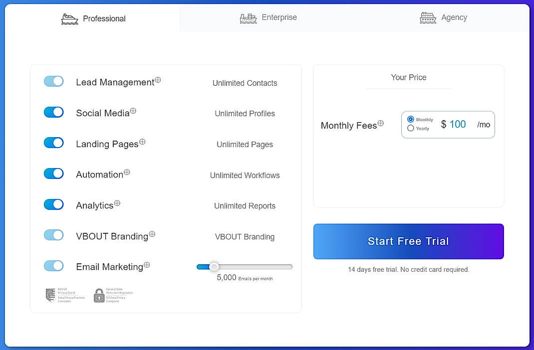
Task: Open the Analytics info plus icon
Action: tap(117, 203)
